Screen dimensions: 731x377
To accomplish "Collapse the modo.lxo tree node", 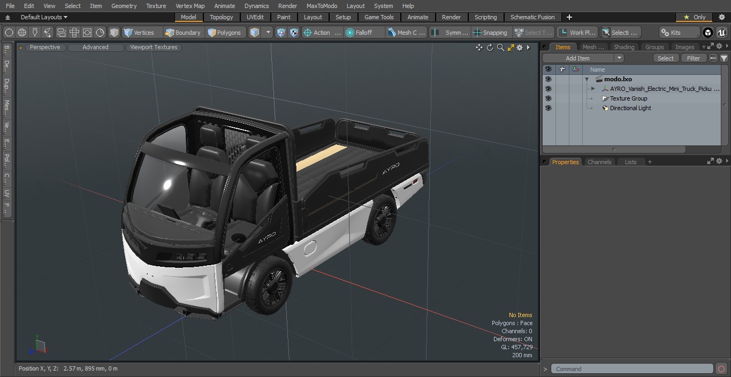I will coord(587,79).
